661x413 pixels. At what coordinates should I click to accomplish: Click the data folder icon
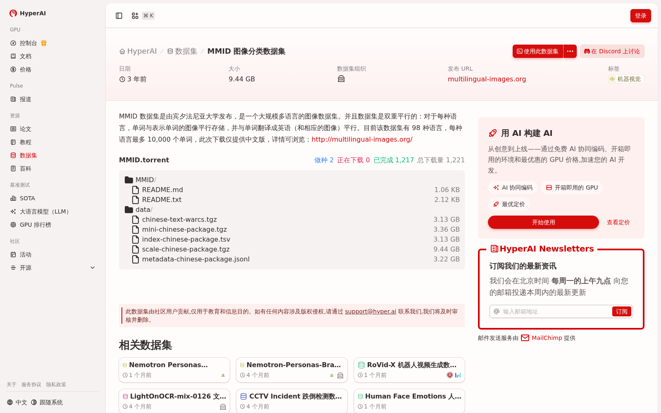tap(129, 210)
